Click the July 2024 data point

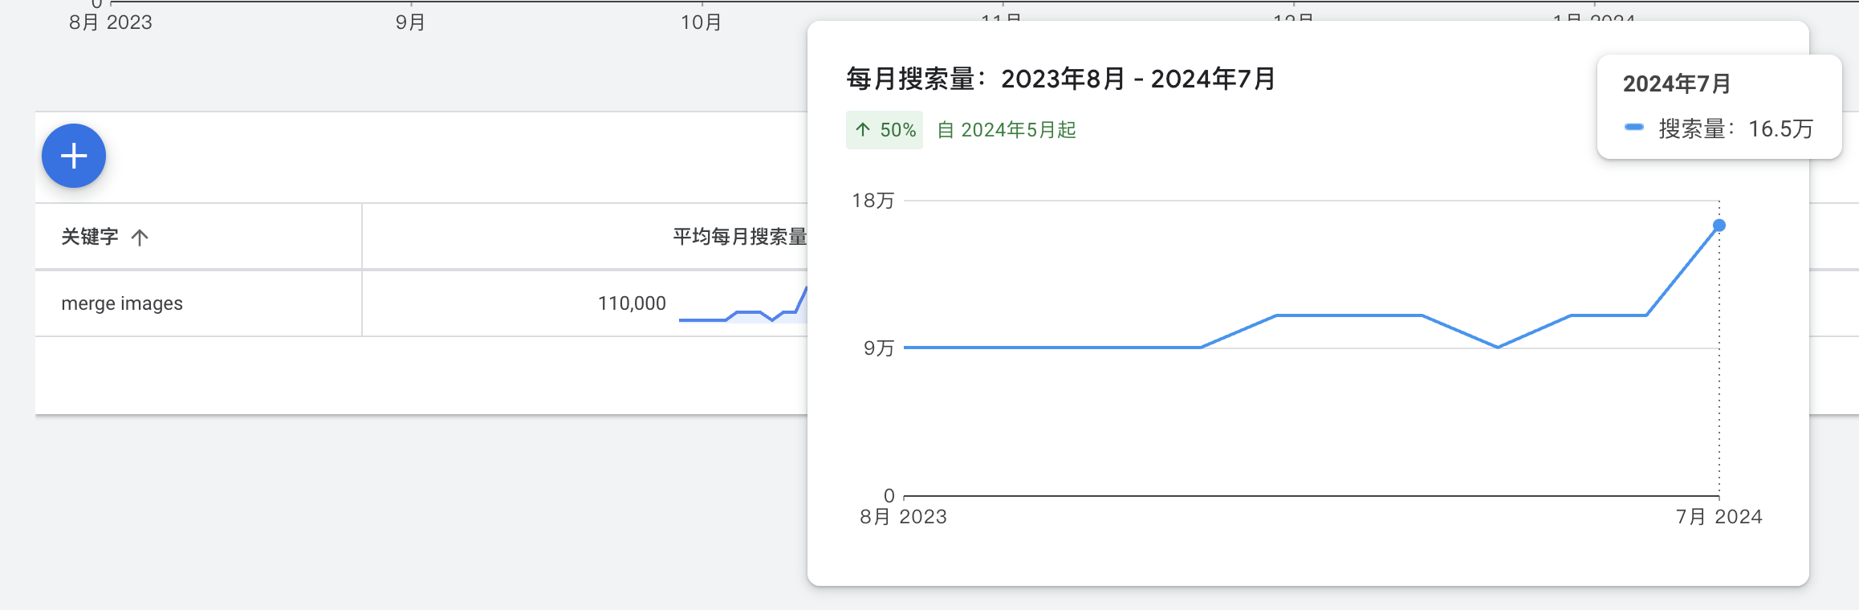pos(1719,226)
